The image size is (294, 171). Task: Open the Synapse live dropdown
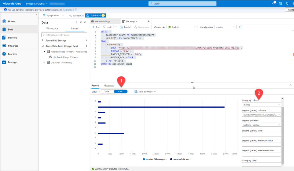pyautogui.click(x=63, y=15)
